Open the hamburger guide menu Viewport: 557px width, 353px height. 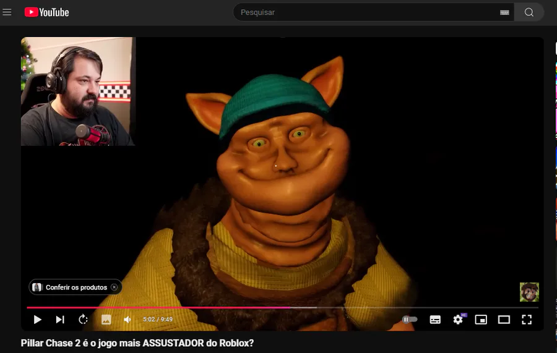(7, 12)
